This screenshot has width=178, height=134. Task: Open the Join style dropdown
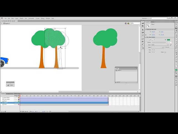tap(153, 52)
